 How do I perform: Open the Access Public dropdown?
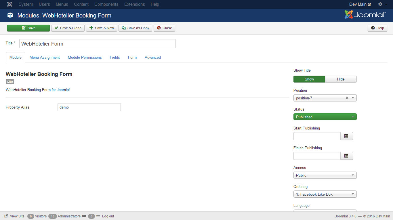tap(325, 175)
